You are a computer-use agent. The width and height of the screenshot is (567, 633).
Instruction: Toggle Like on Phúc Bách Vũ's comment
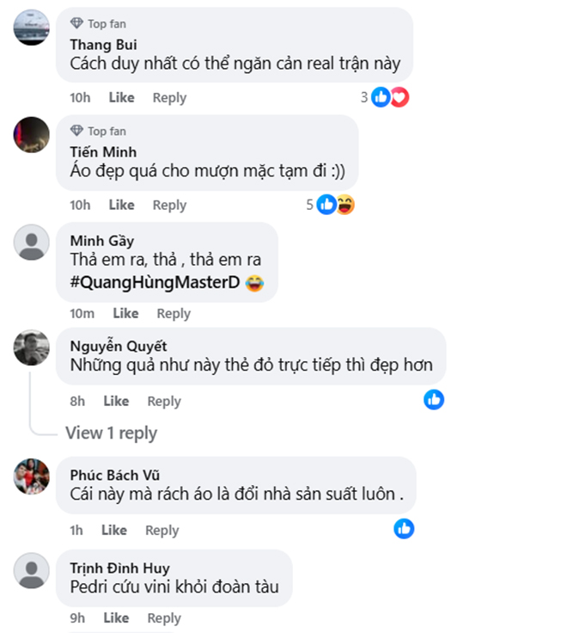(x=114, y=530)
